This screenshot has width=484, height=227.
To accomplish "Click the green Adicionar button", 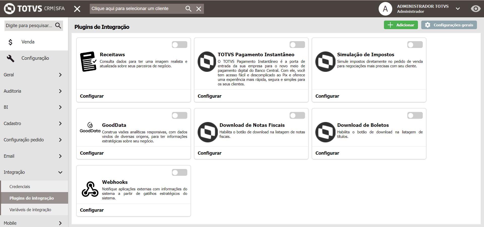I will coord(401,25).
